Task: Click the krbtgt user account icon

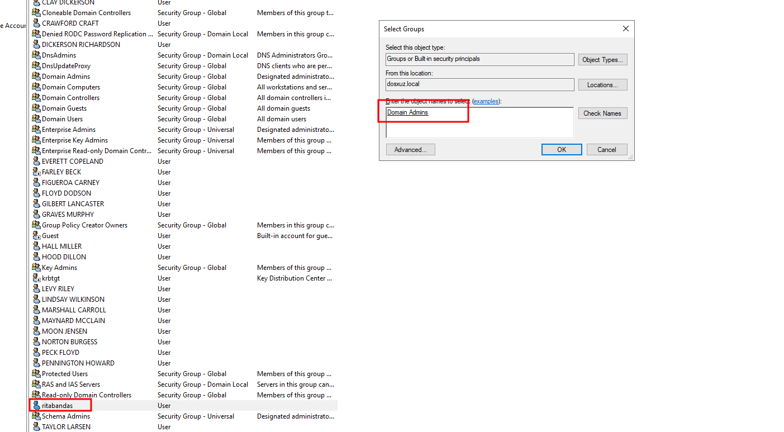Action: (36, 278)
